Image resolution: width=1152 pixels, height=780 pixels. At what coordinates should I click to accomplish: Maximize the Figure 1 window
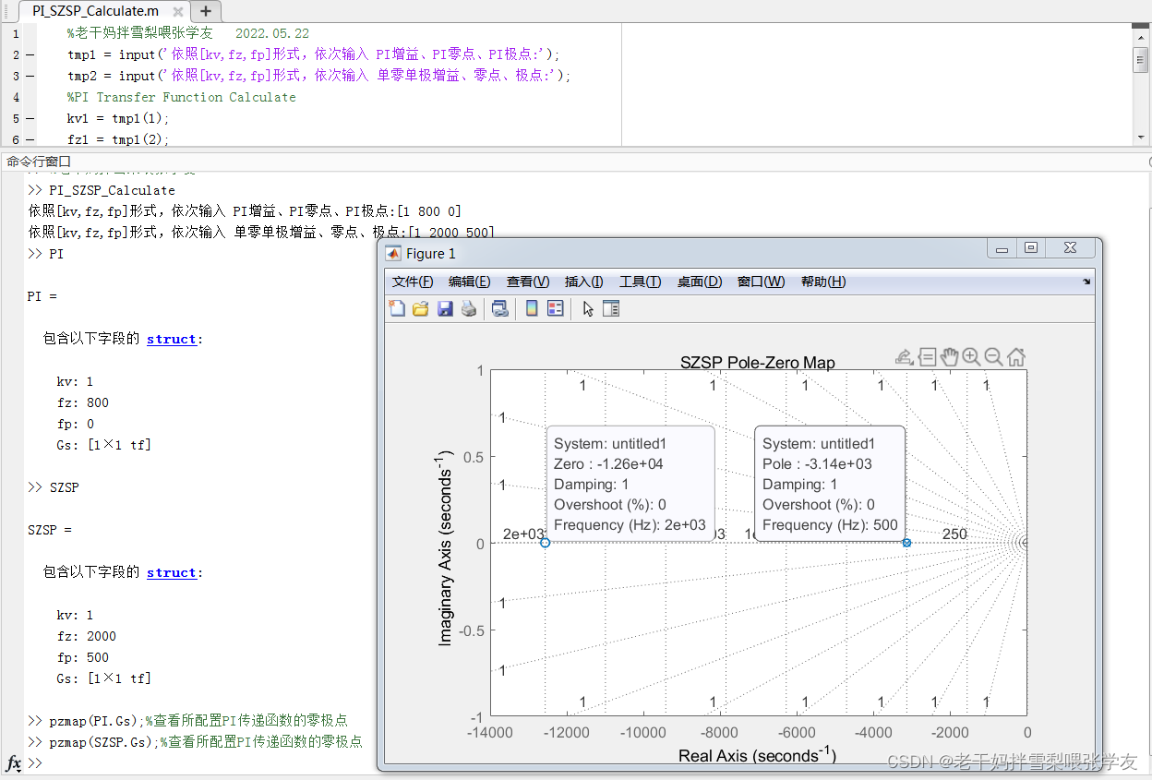coord(1031,247)
